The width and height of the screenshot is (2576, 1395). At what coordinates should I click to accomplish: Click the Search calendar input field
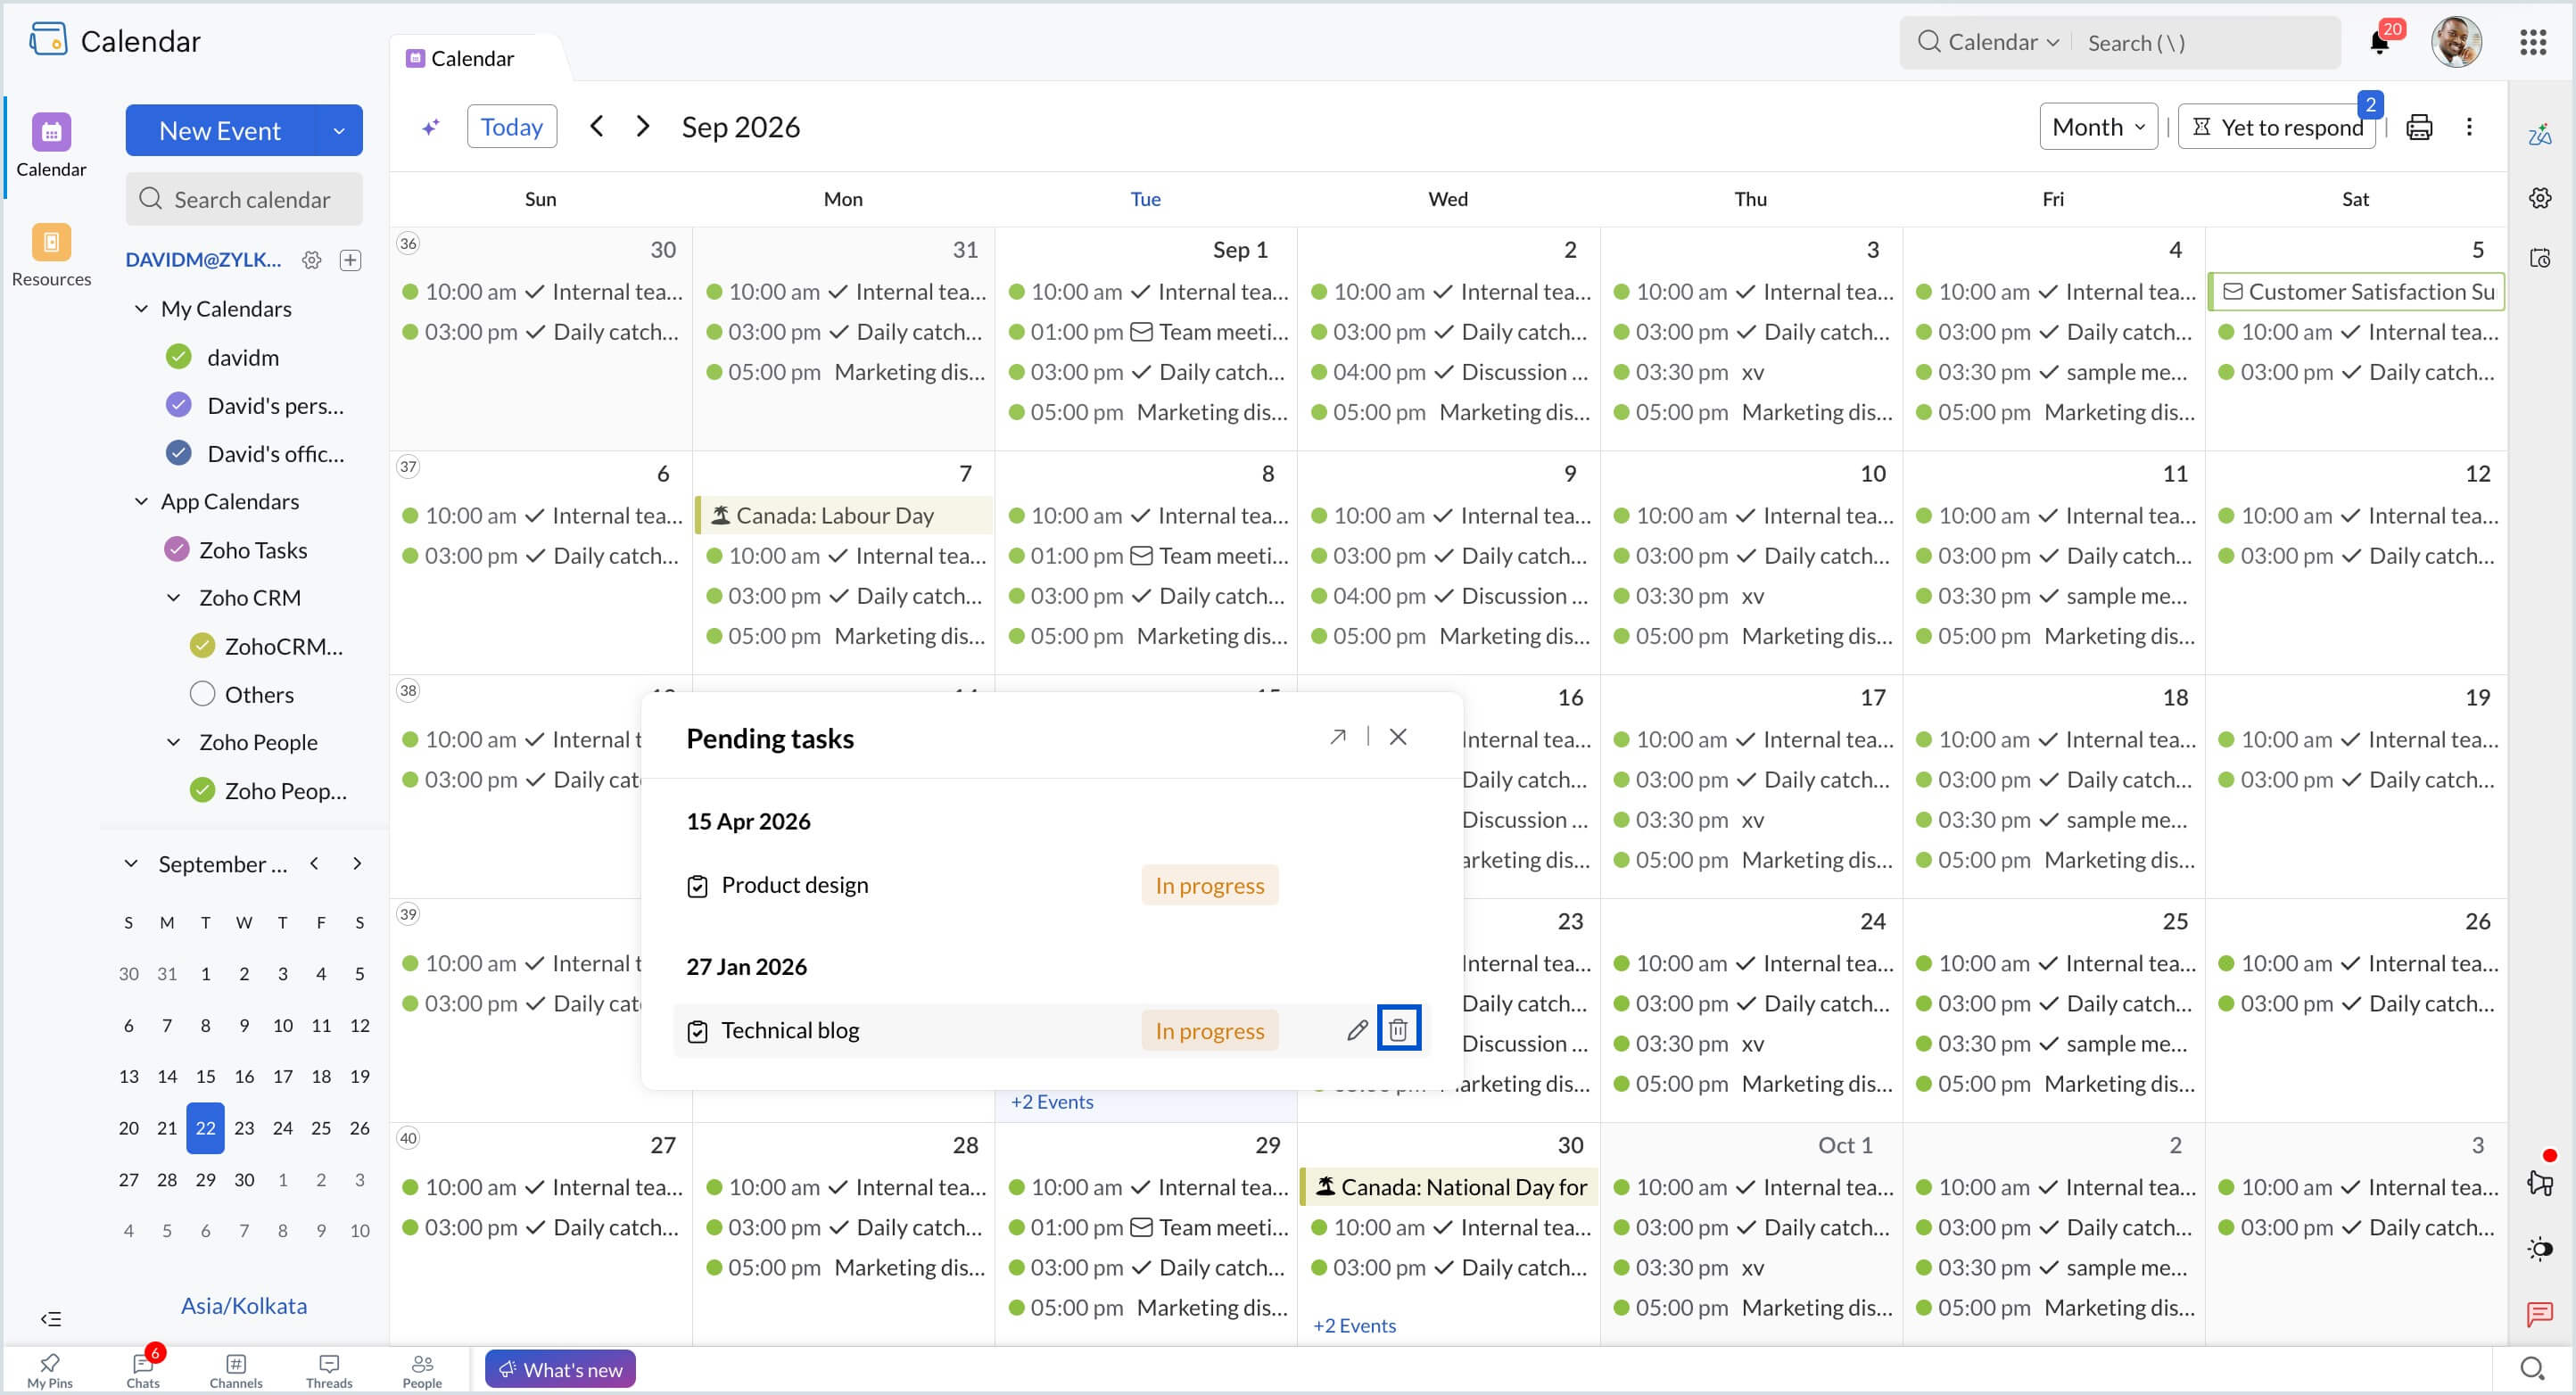pyautogui.click(x=244, y=199)
